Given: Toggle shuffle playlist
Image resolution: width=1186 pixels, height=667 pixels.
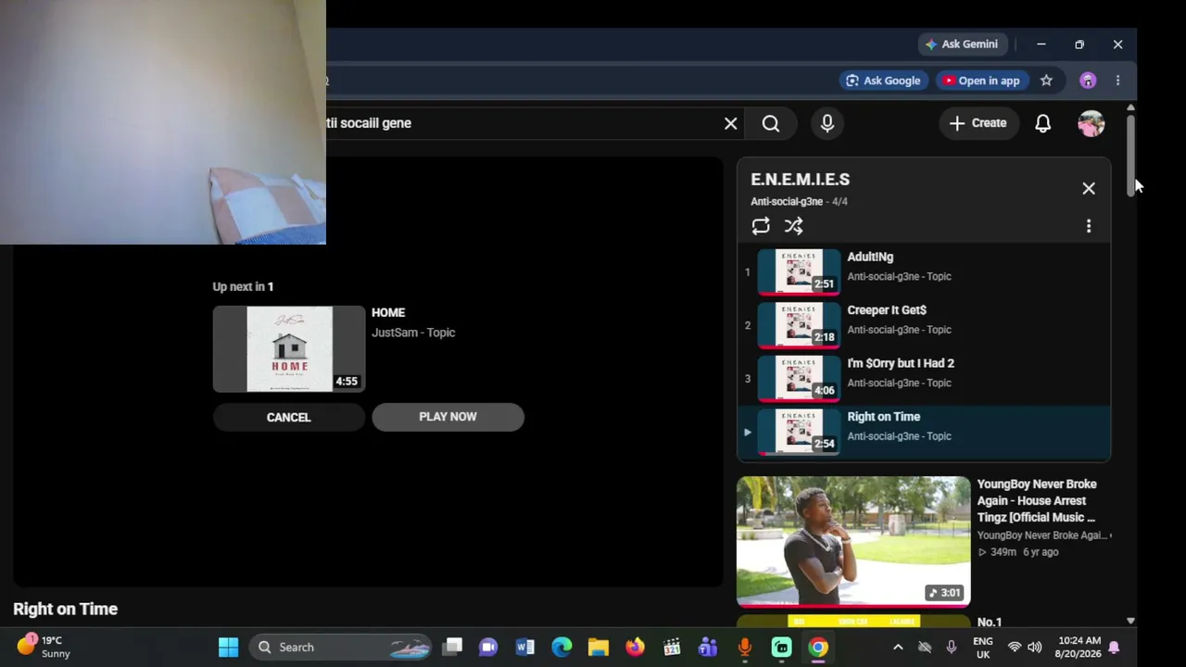Looking at the screenshot, I should [x=793, y=226].
